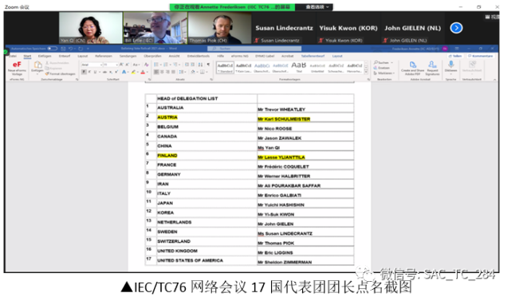511x297 pixels.
Task: Open the Datei menu
Action: click(x=13, y=56)
